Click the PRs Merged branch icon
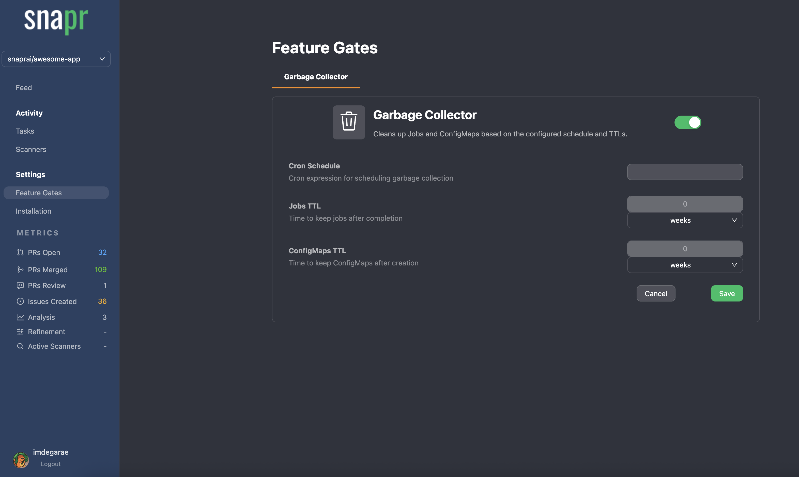 pos(20,269)
